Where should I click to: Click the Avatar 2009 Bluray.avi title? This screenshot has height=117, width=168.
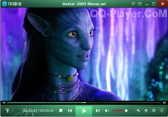coord(84,4)
